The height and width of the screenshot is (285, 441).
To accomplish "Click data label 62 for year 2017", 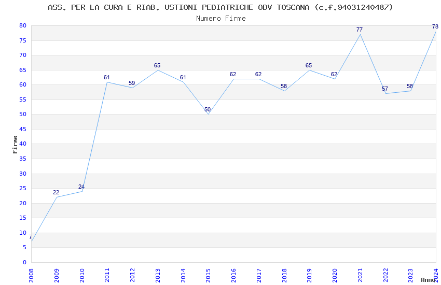I will 258,74.
